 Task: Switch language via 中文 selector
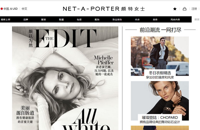pyautogui.click(x=24, y=9)
